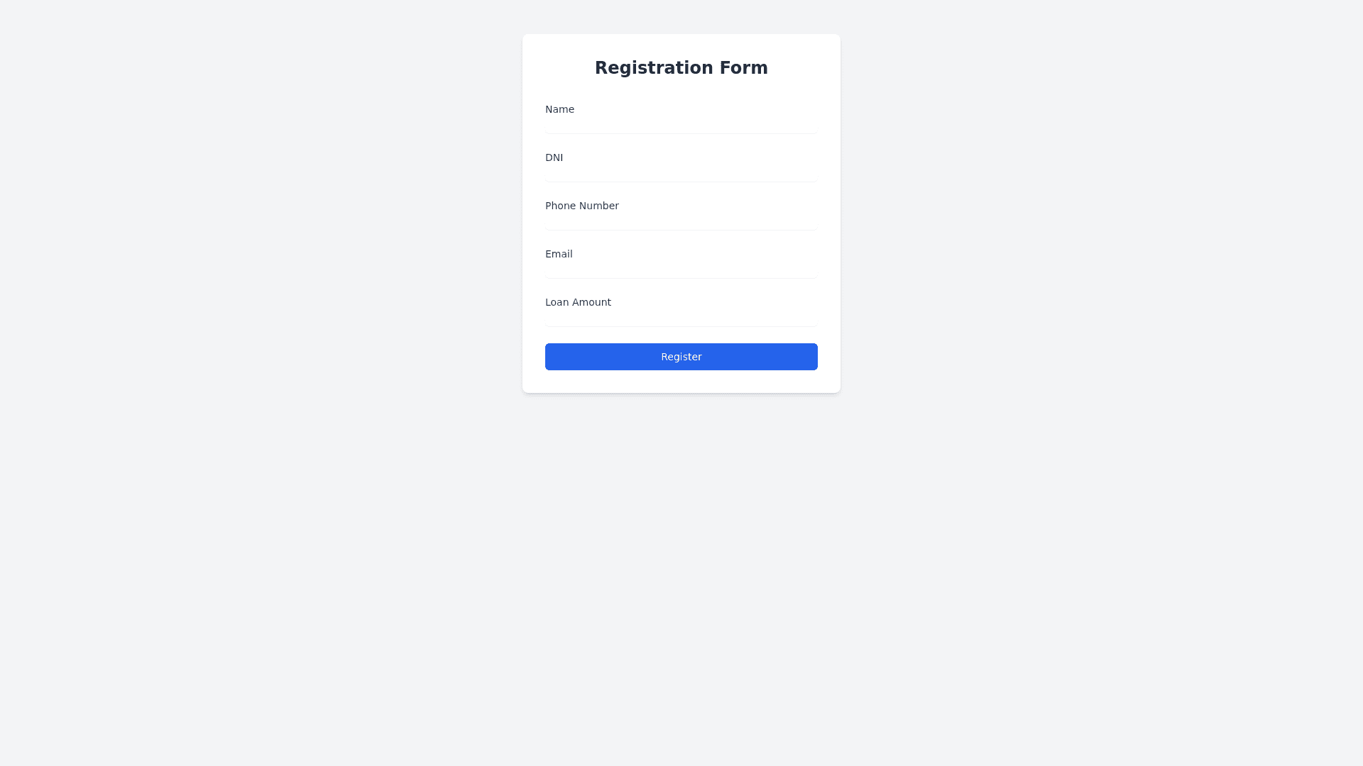Click the "Name" field label

(559, 109)
